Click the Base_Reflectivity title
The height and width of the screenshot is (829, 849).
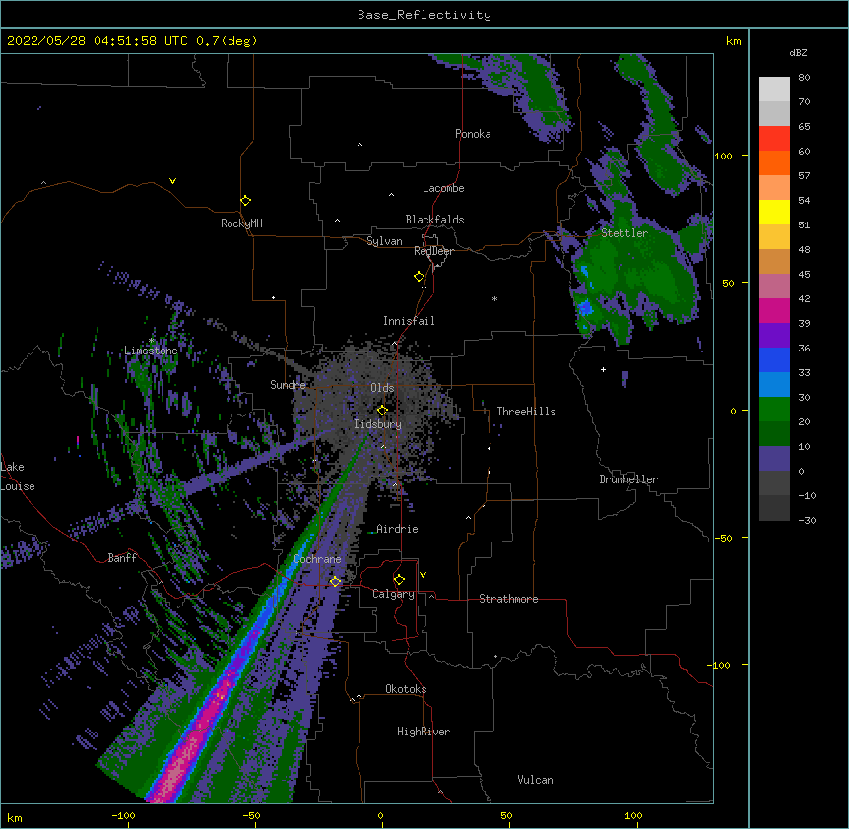[424, 15]
